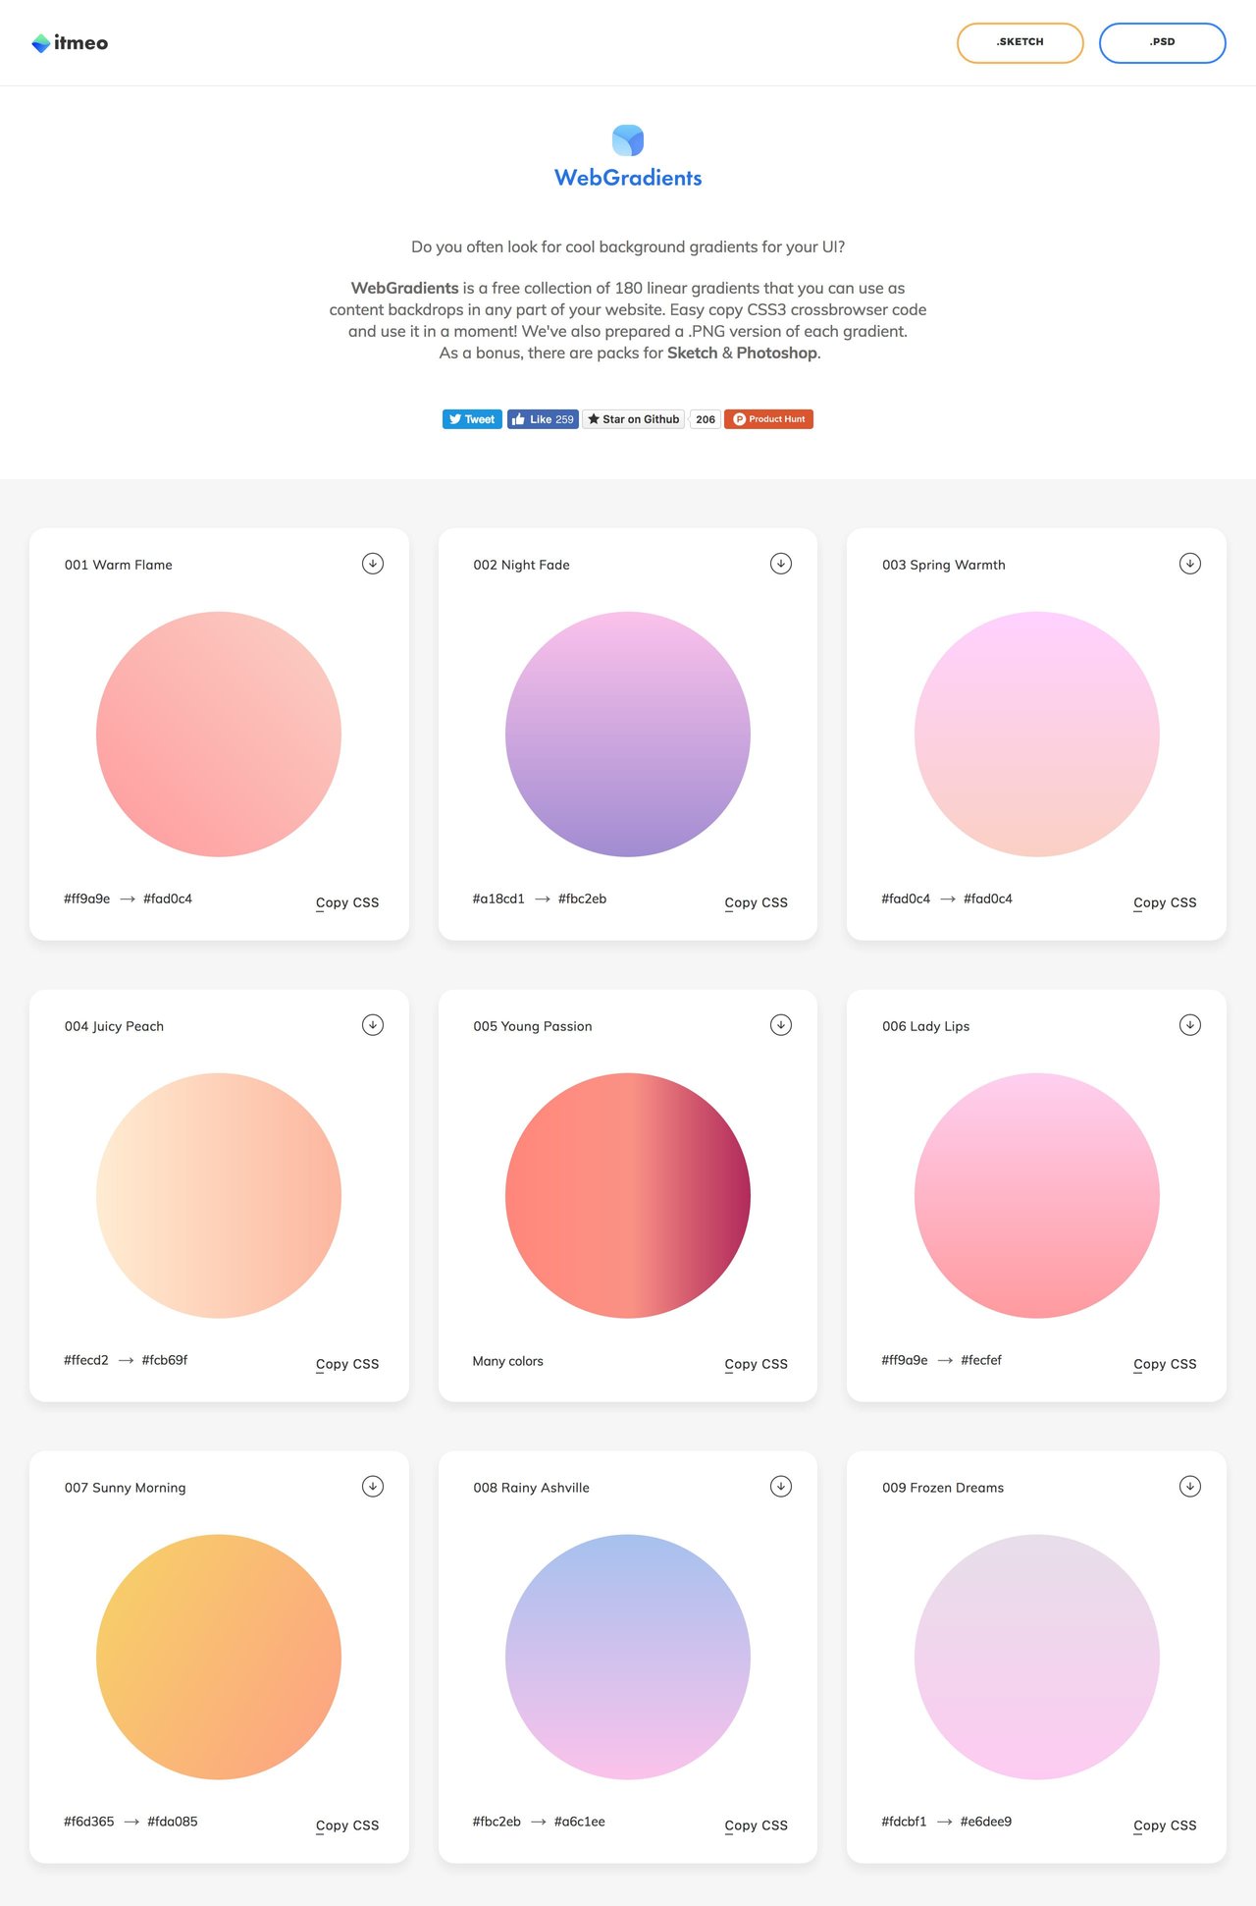1256x1906 pixels.
Task: Click the Tweet button
Action: (472, 419)
